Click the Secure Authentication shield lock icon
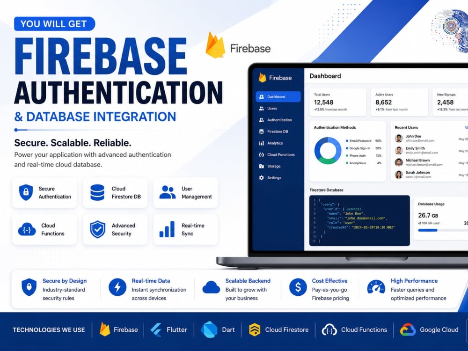This screenshot has height=351, width=468. [x=26, y=192]
